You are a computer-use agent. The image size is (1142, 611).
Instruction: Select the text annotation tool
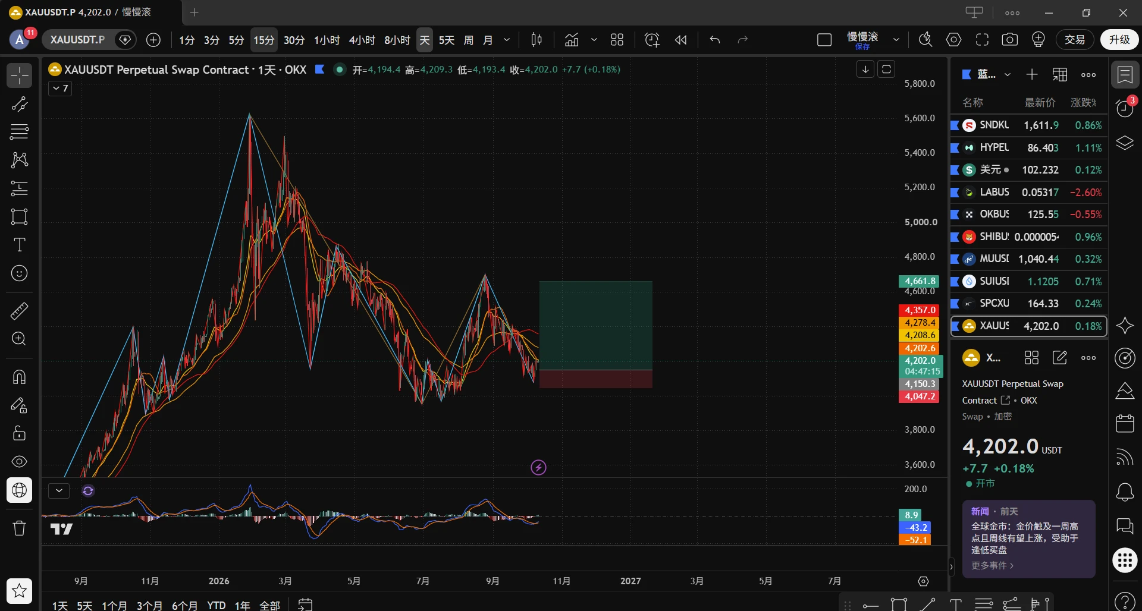click(20, 245)
